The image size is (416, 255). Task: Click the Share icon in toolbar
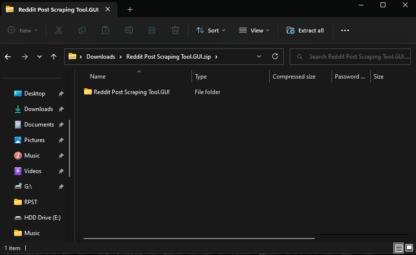(x=152, y=31)
